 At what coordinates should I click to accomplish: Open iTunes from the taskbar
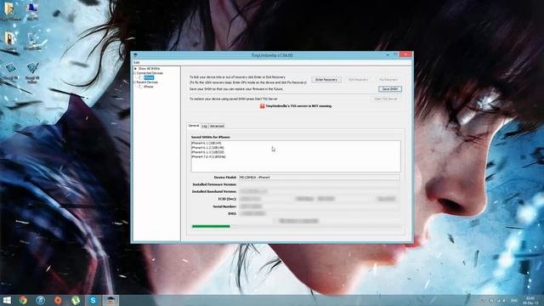pyautogui.click(x=41, y=300)
